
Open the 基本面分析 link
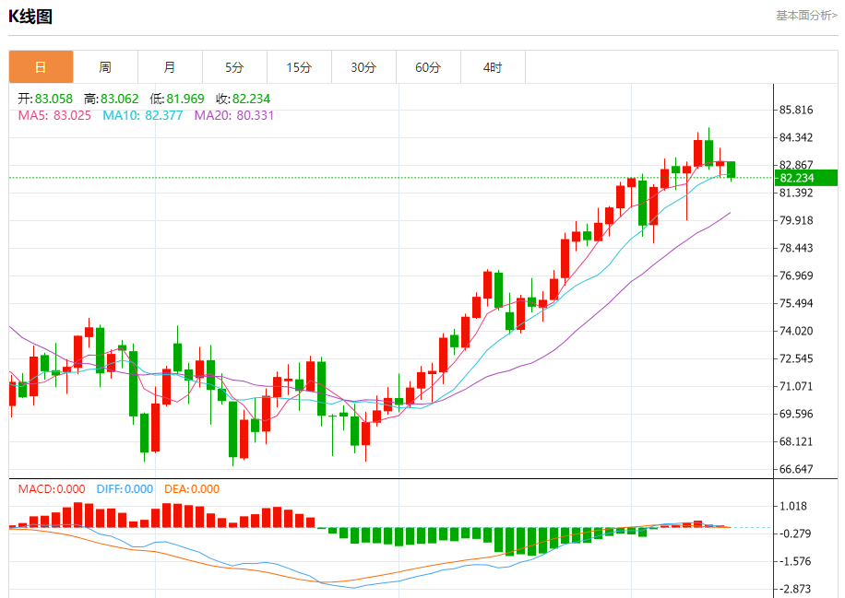pos(806,16)
